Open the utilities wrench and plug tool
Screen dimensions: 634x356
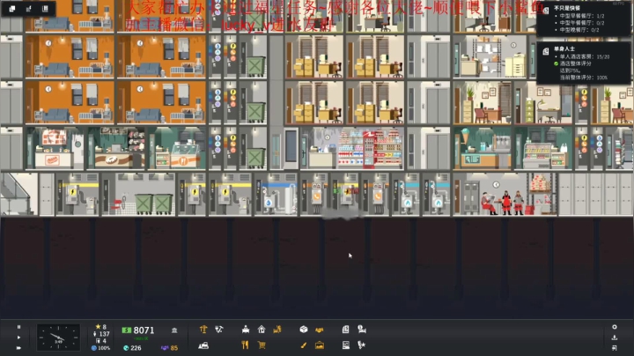pos(219,330)
